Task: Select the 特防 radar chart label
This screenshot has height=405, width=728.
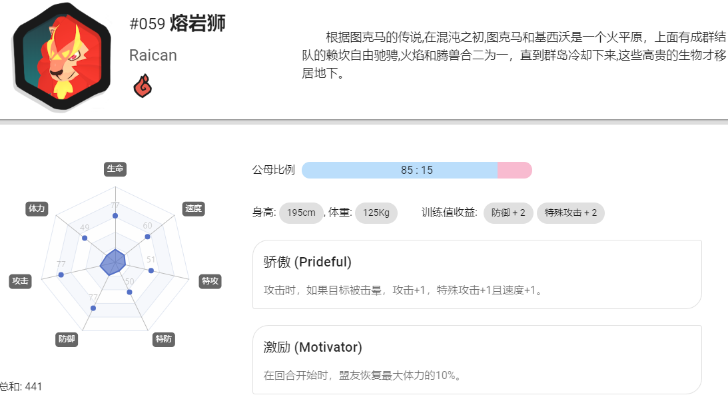Action: (x=163, y=339)
